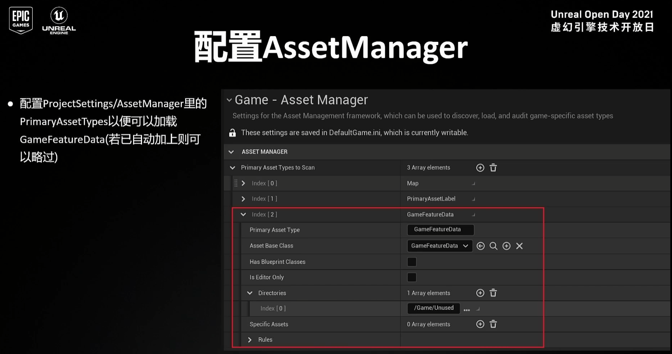
Task: Expand Index [0] Map entry
Action: [243, 183]
